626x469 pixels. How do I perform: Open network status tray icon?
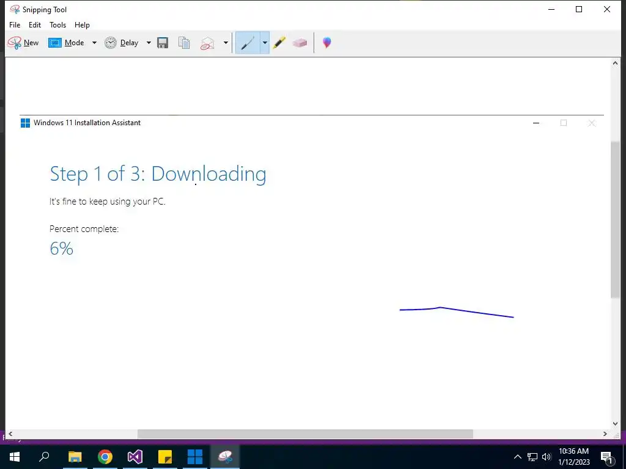tap(532, 457)
